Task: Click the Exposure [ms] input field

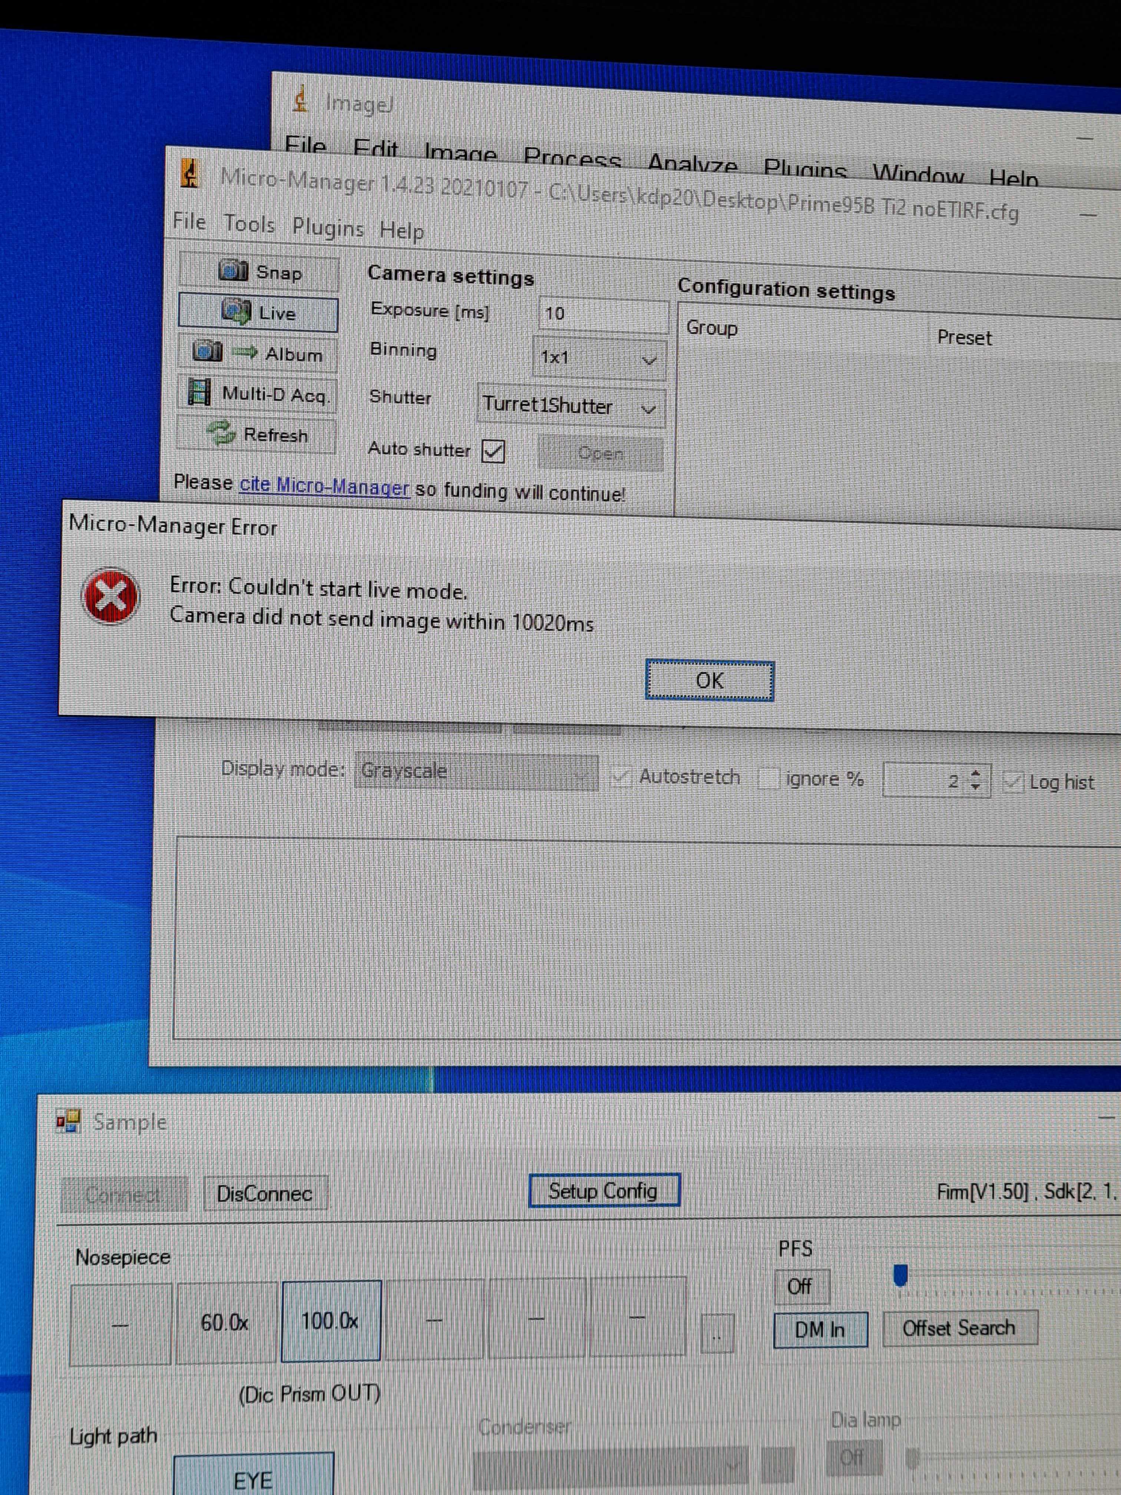Action: 603,314
